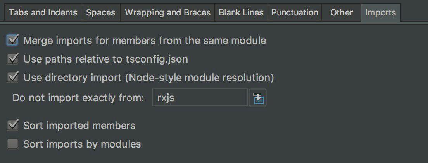Screen dimensions: 428x163
Task: Open the expand dialog icon beside rxjs field
Action: (257, 98)
